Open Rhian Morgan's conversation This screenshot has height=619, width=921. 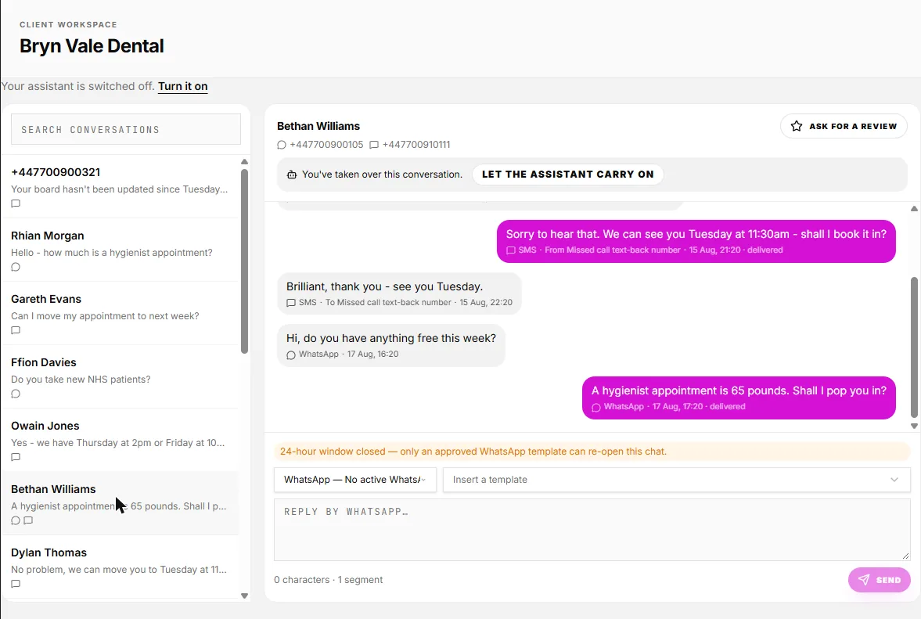(120, 250)
